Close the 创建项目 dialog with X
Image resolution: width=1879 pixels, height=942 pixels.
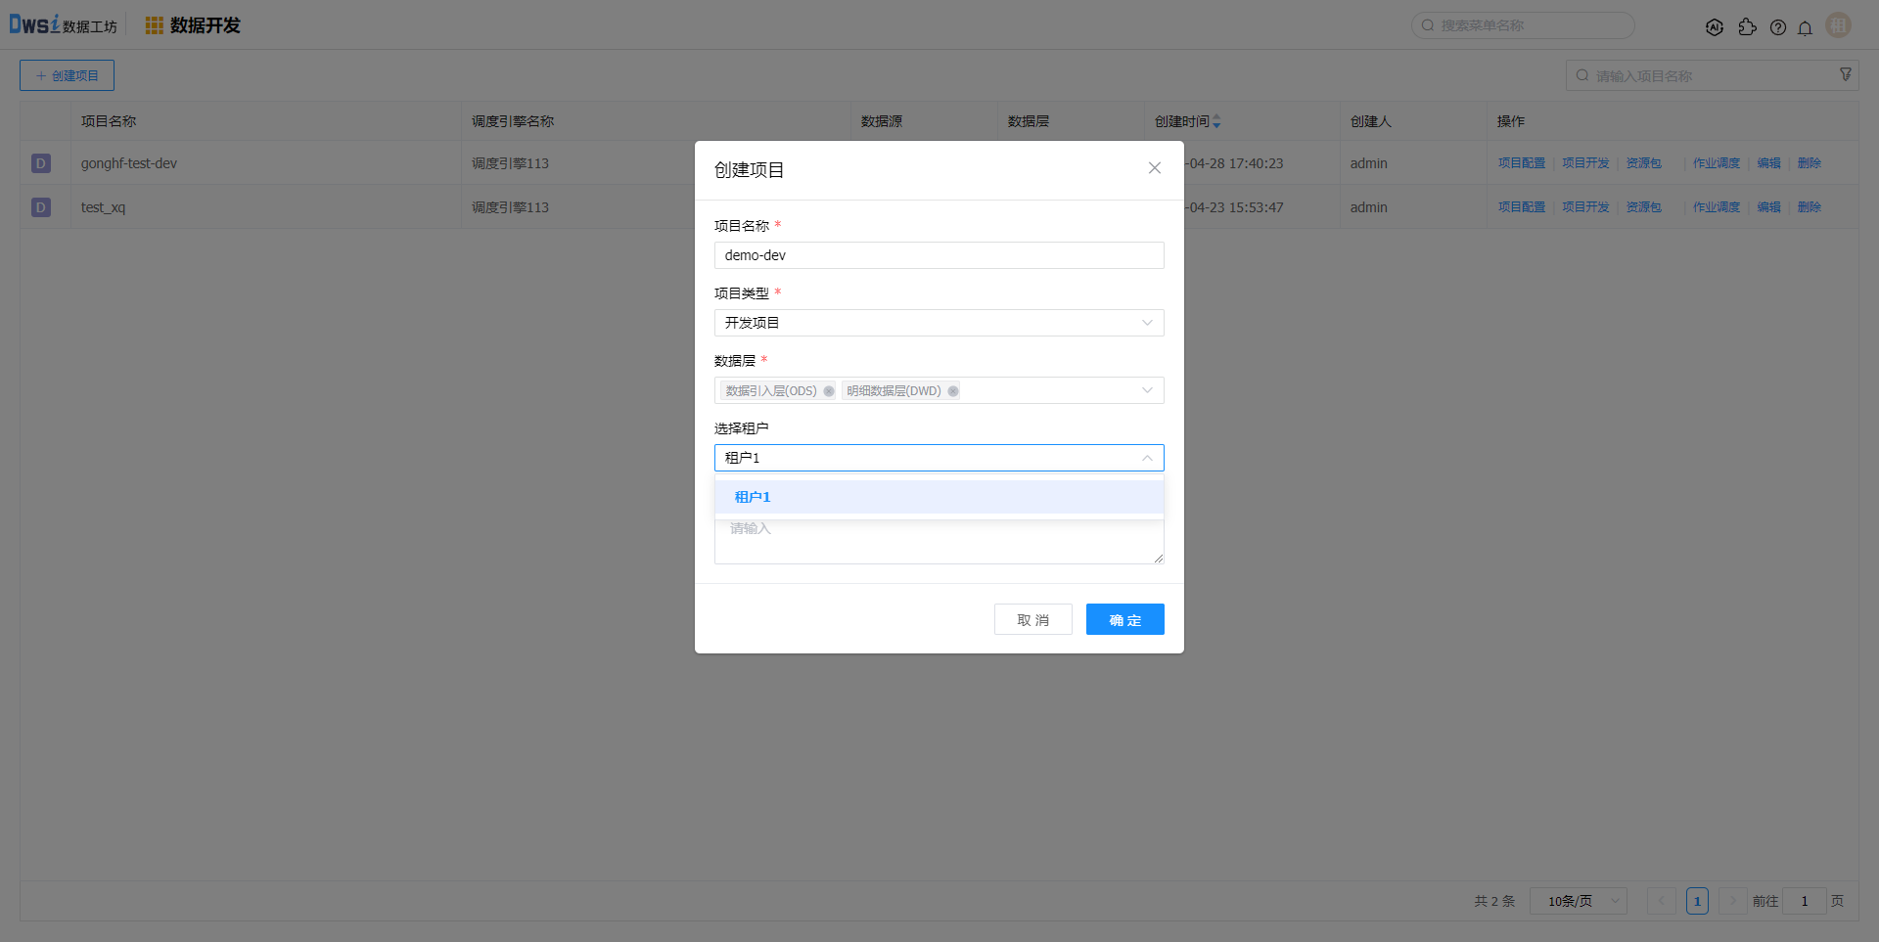1155,168
